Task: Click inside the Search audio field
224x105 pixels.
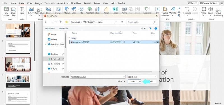Action: tap(142, 22)
